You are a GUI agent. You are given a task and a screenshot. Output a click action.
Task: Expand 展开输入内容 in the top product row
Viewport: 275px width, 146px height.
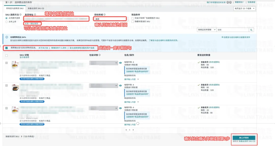pos(132,79)
